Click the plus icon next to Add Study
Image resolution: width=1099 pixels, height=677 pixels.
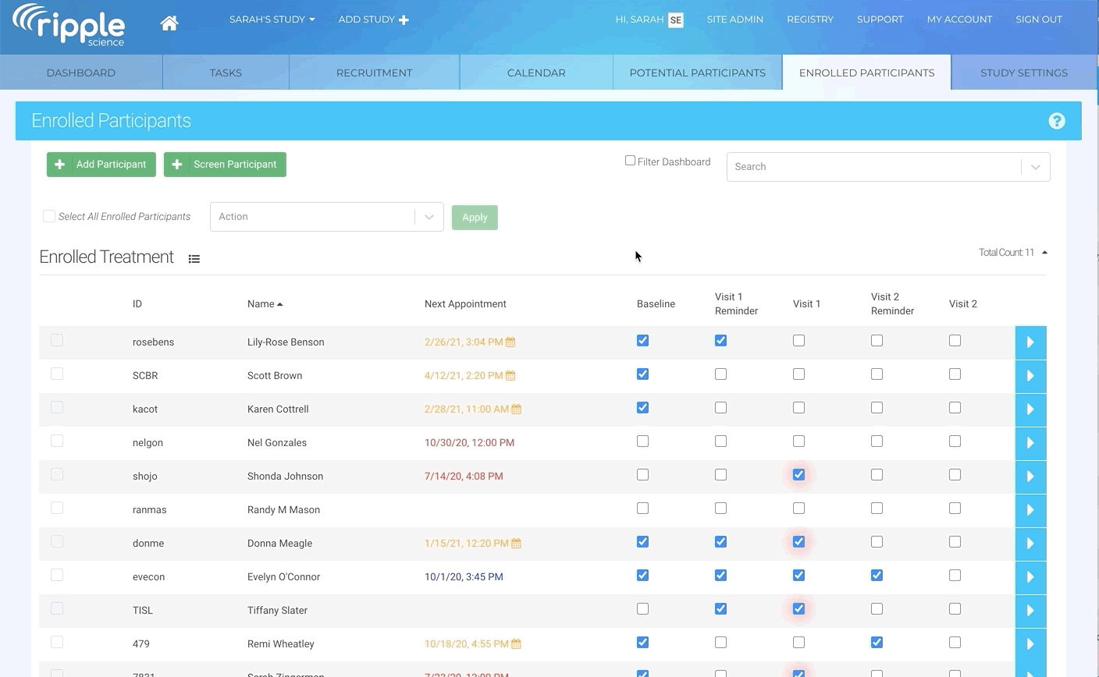[x=404, y=19]
